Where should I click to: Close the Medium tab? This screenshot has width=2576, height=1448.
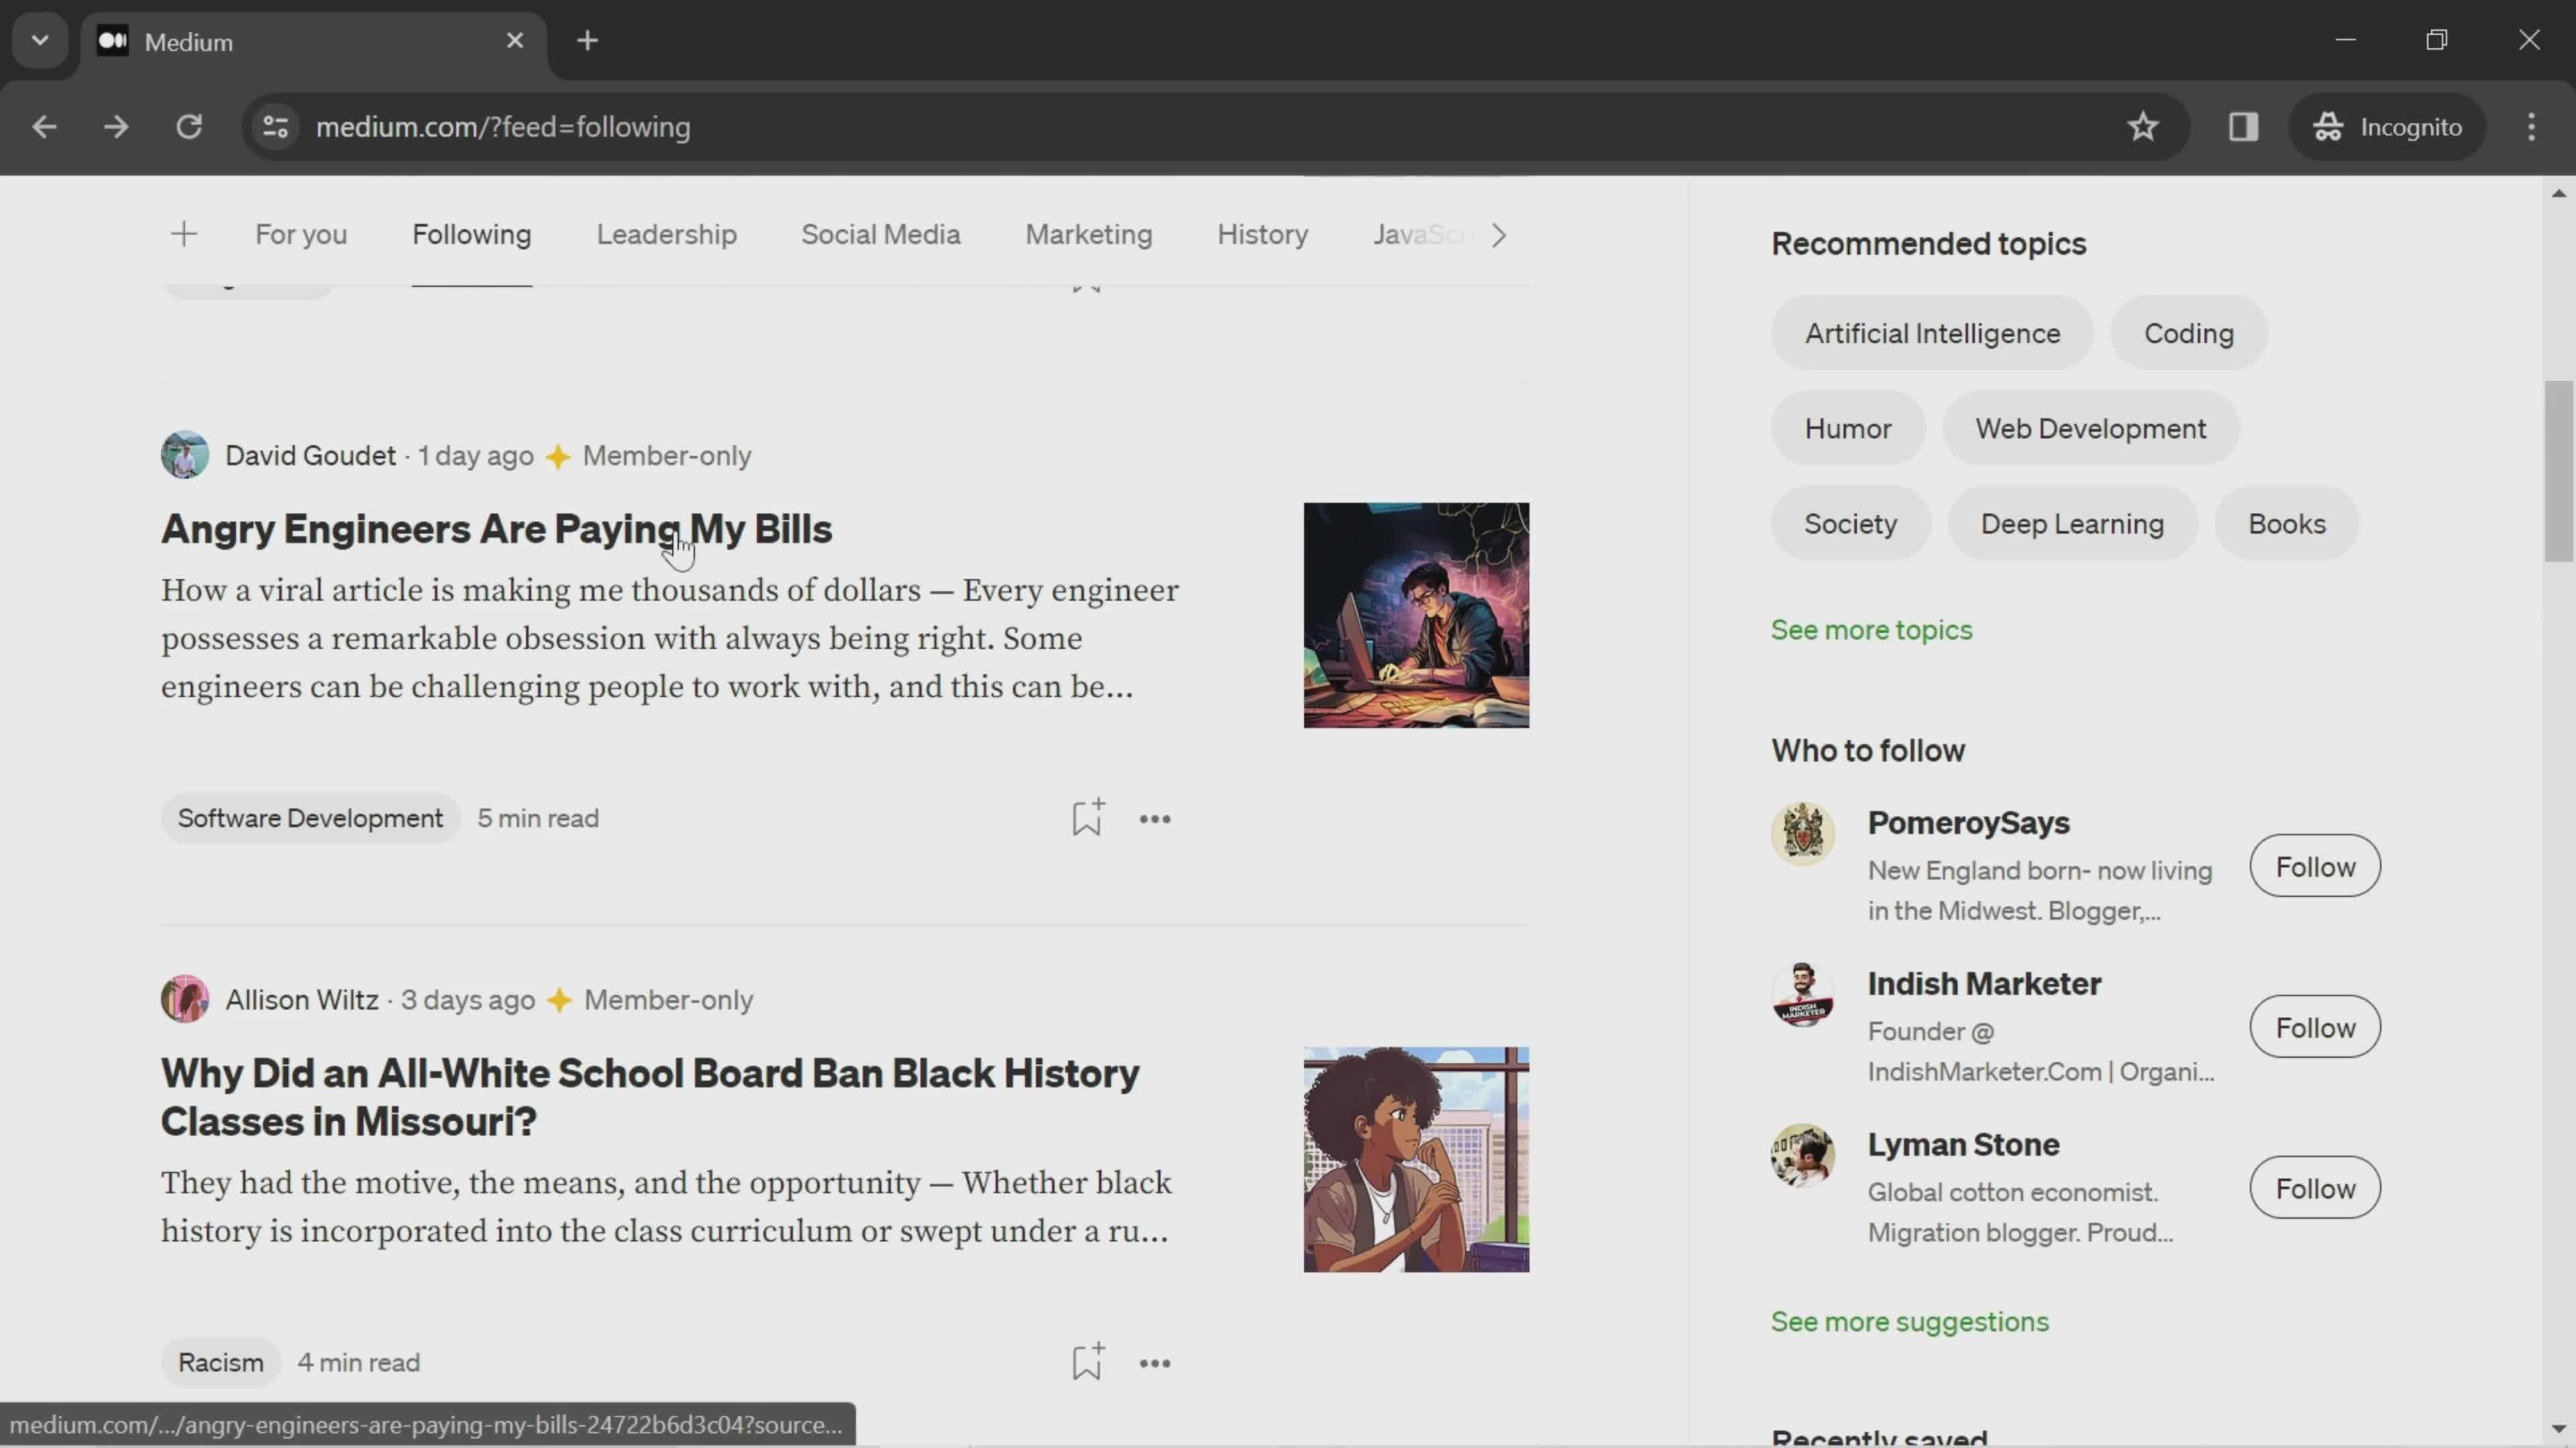515,41
